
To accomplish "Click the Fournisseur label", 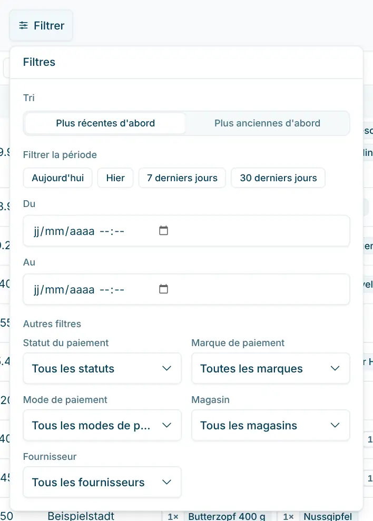I will click(50, 457).
